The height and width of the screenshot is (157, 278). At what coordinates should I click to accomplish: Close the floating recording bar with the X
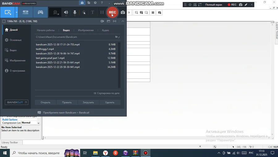(252, 5)
